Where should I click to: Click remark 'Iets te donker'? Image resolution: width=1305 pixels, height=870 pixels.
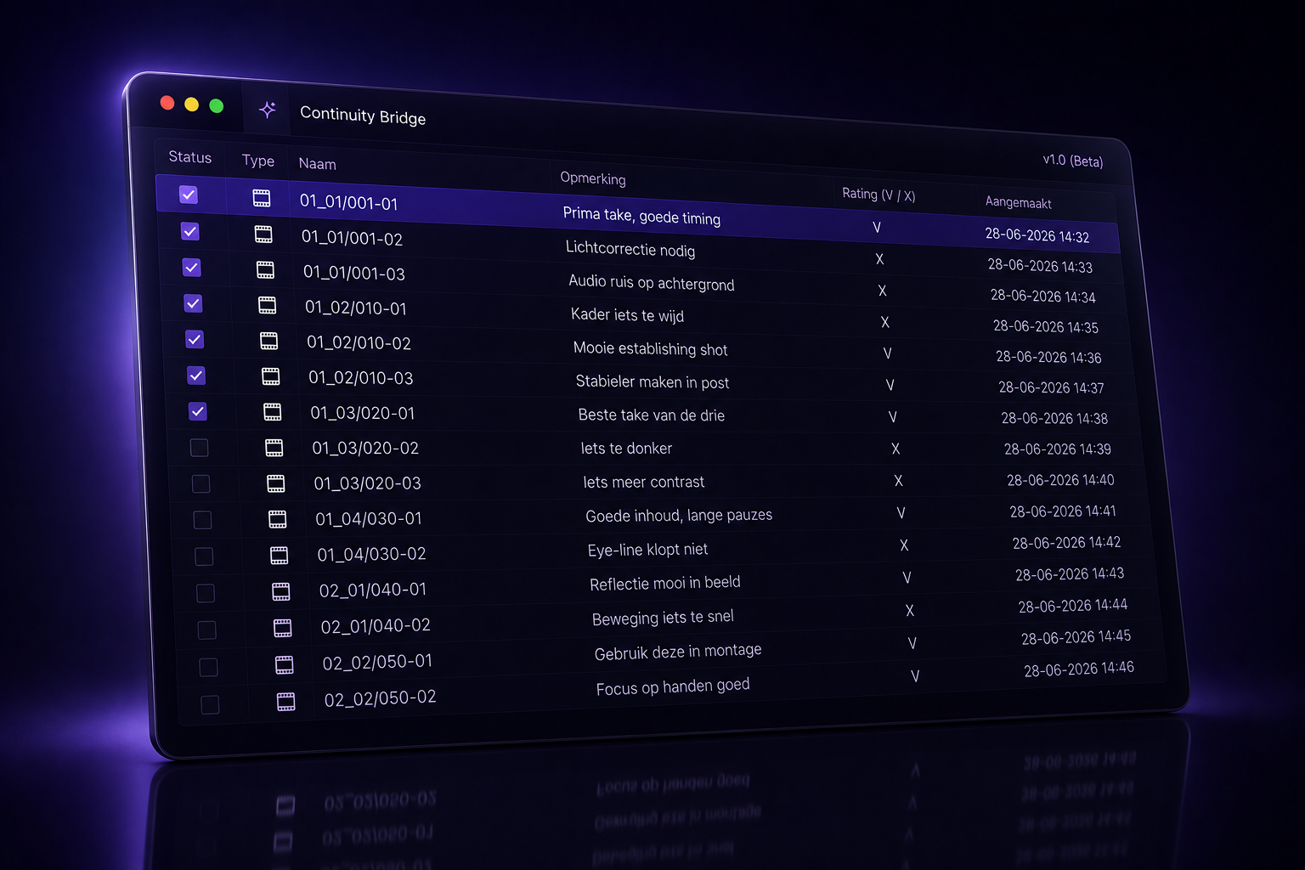pyautogui.click(x=626, y=448)
